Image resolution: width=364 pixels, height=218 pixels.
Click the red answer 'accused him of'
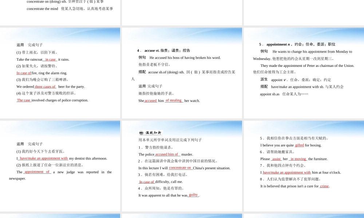167,154
